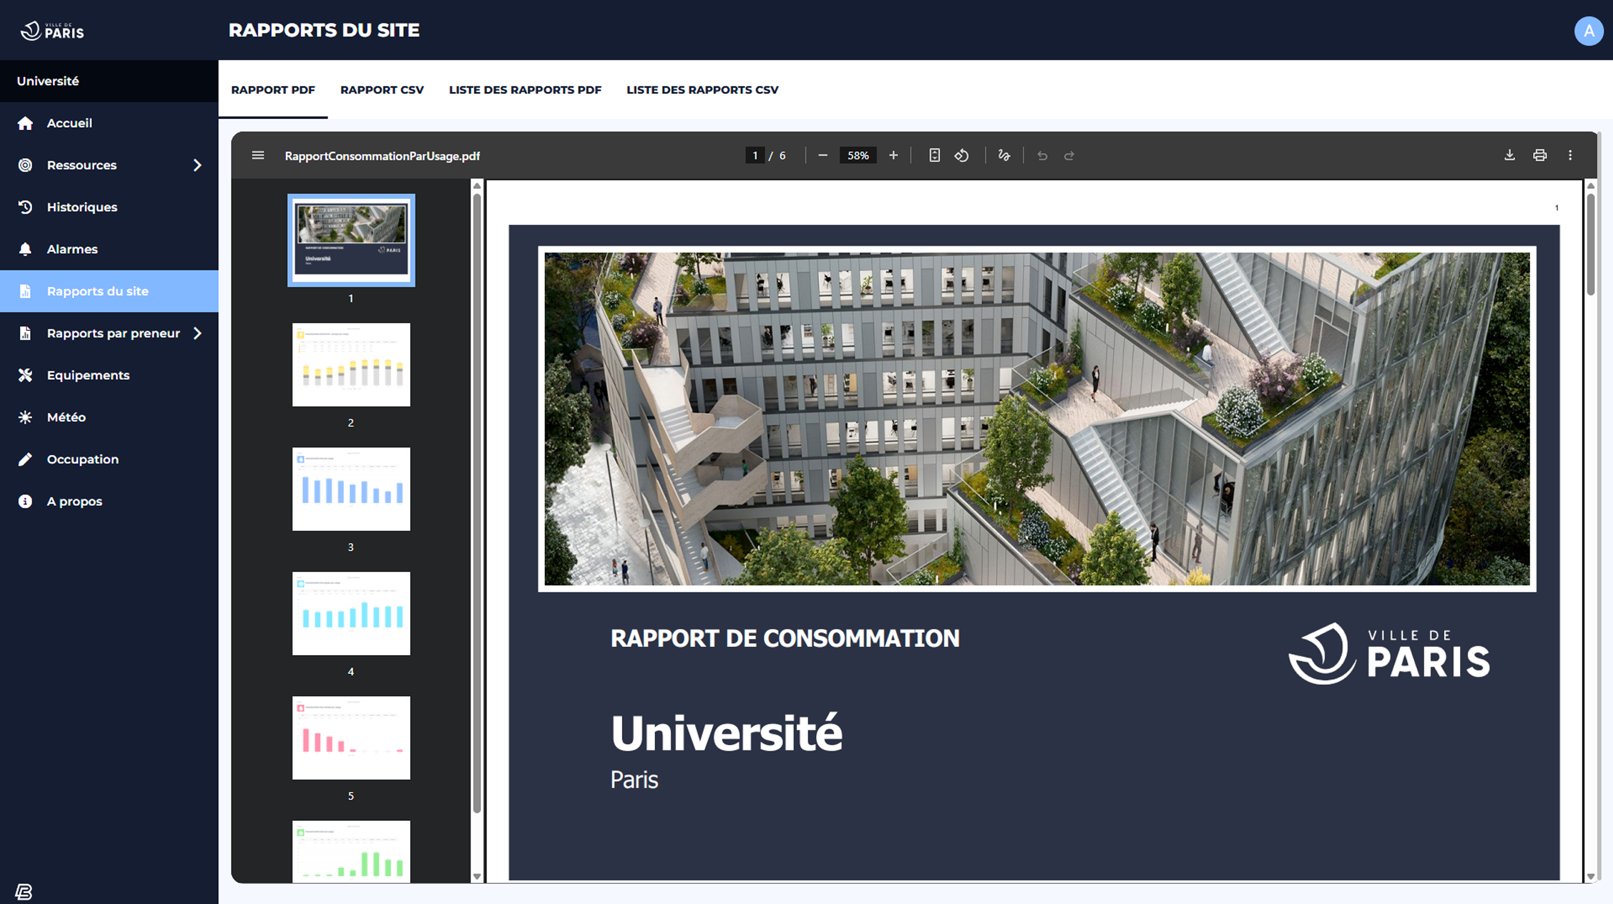Viewport: 1613px width, 904px height.
Task: Open PDF viewer more actions menu
Action: coord(1570,155)
